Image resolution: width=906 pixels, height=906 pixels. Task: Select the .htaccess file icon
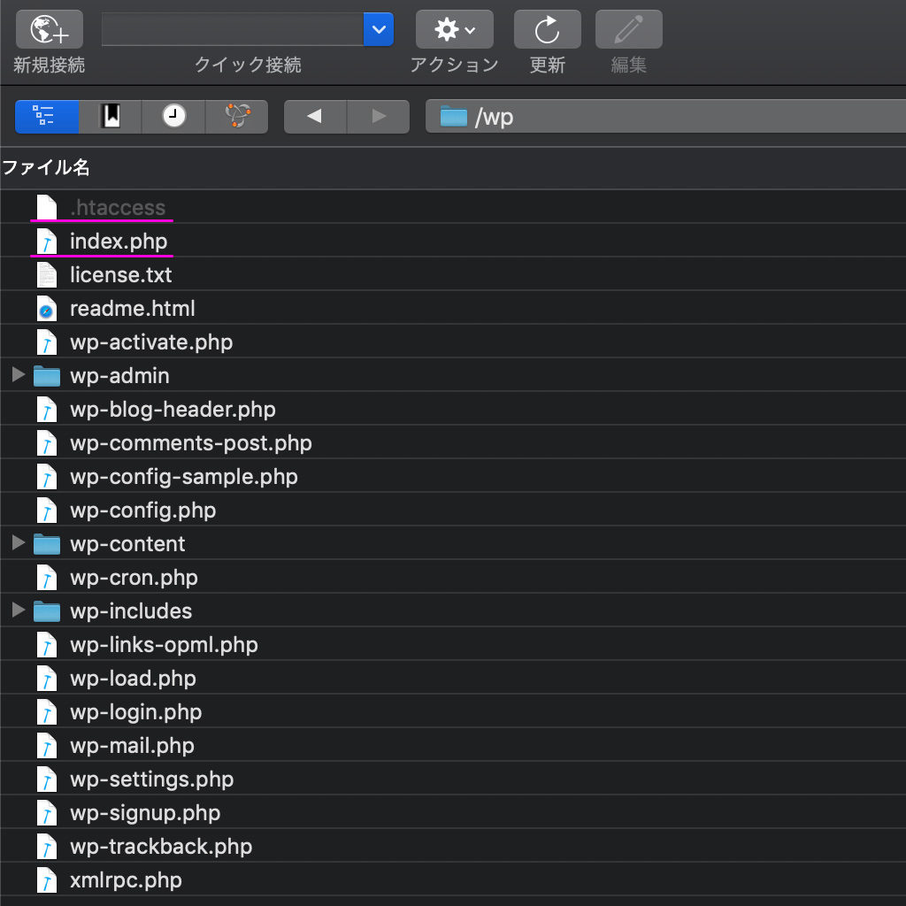pos(47,207)
